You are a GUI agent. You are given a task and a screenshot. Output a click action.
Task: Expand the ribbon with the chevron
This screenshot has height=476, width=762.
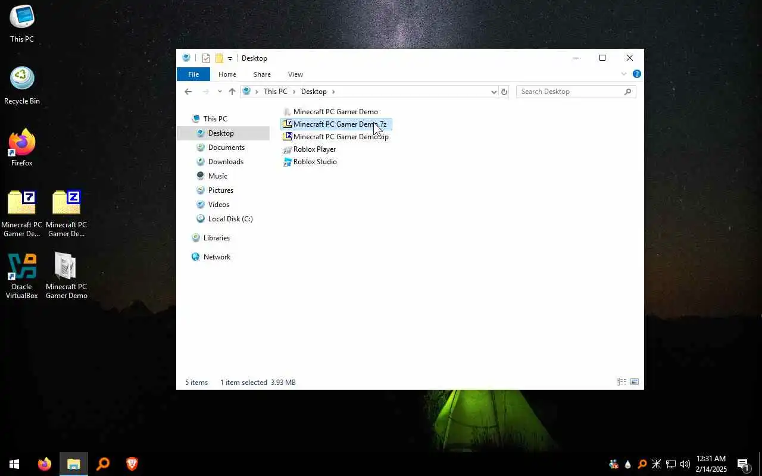[x=624, y=74]
